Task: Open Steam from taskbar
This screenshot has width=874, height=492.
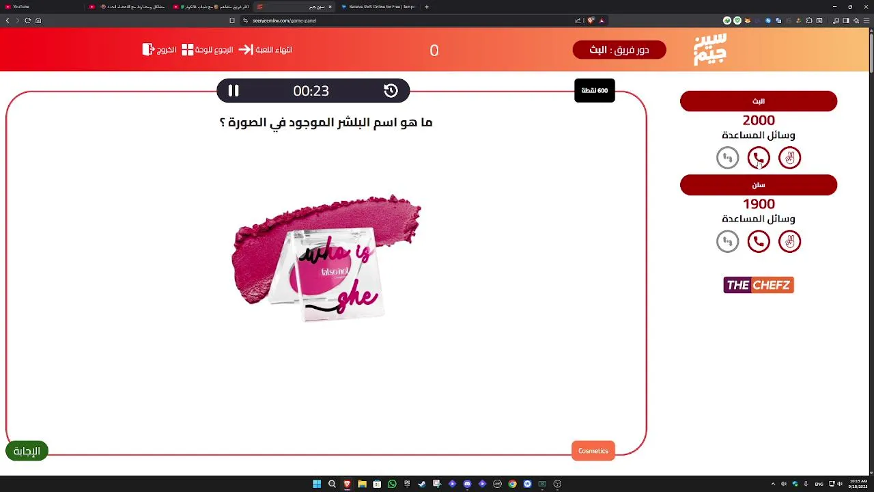Action: click(x=422, y=484)
